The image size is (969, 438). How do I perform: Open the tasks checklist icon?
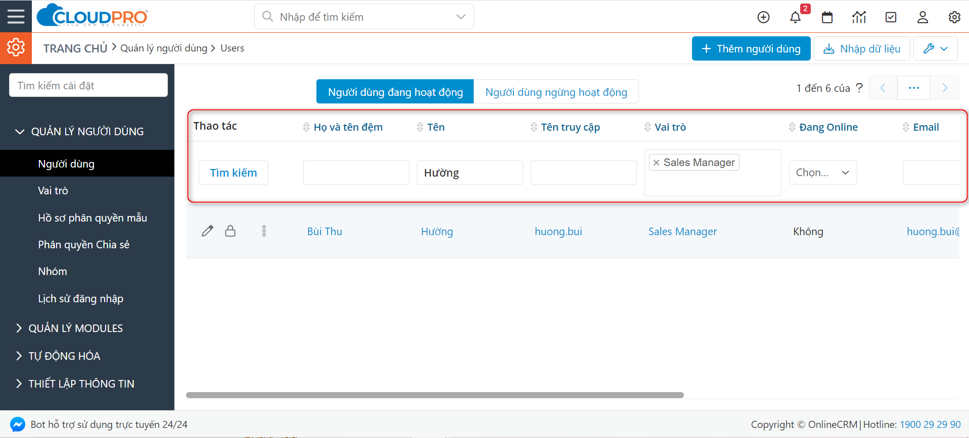891,17
